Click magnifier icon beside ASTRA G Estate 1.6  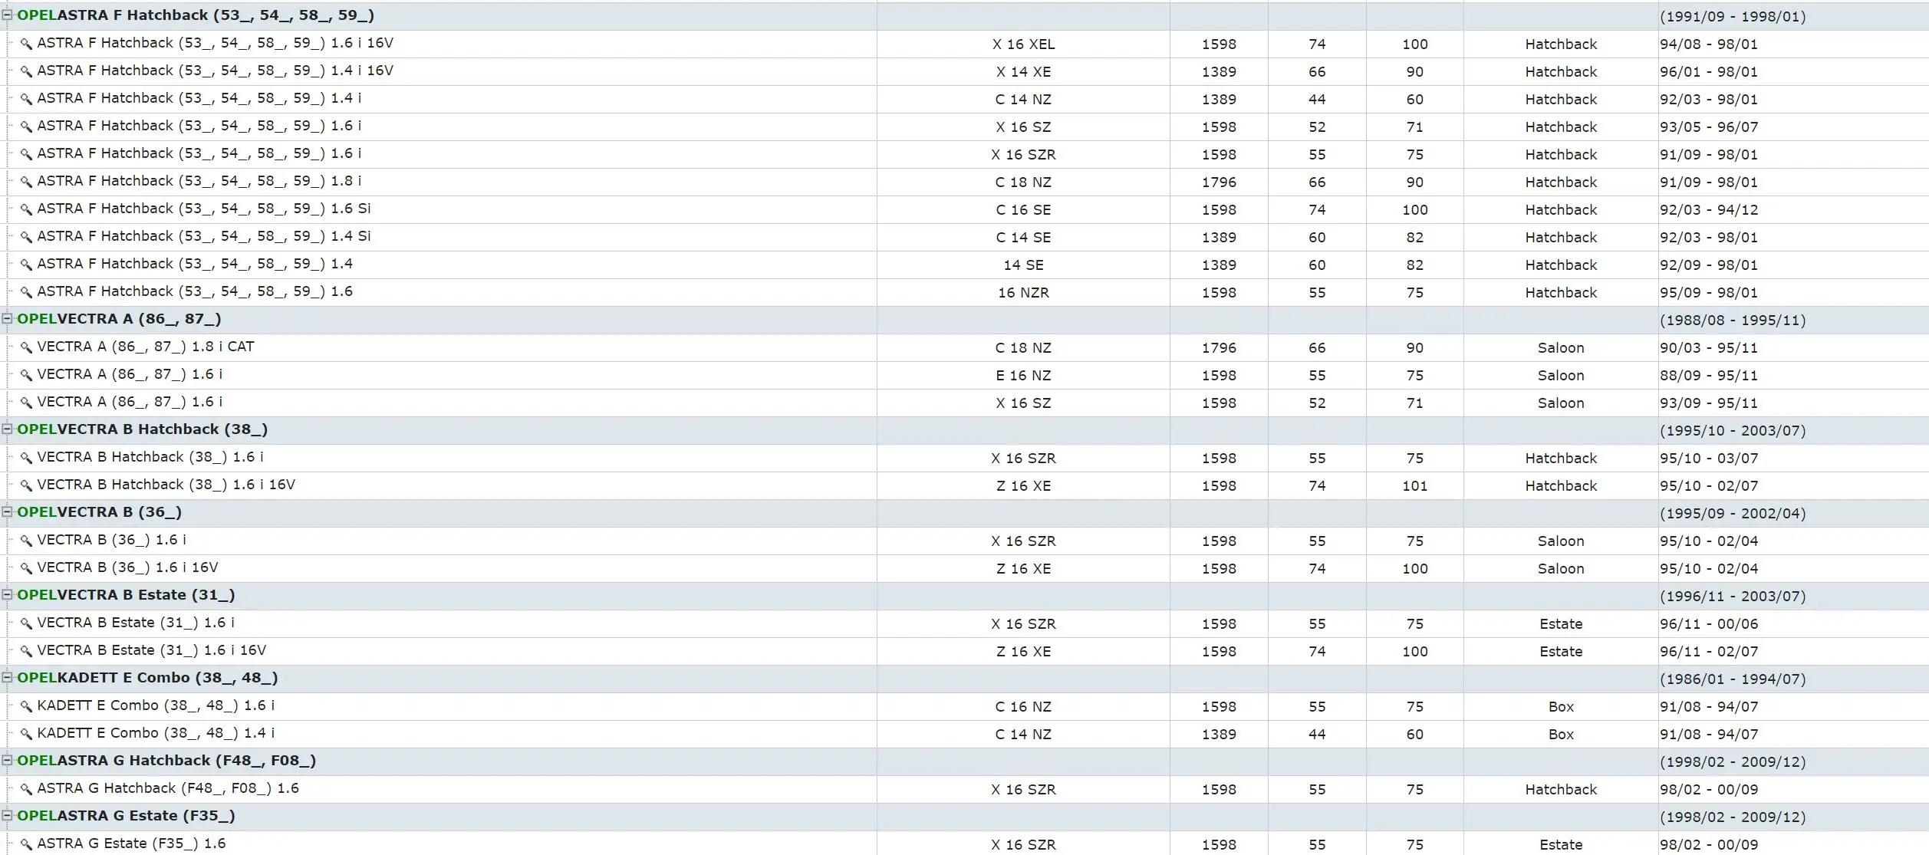26,844
